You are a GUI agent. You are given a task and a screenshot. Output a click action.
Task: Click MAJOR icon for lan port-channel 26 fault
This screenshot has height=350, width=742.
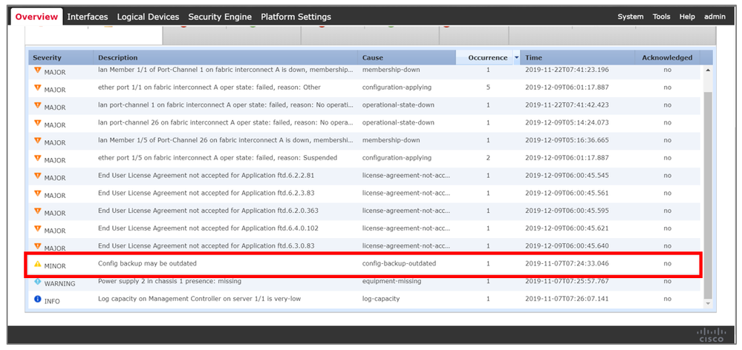tap(38, 123)
